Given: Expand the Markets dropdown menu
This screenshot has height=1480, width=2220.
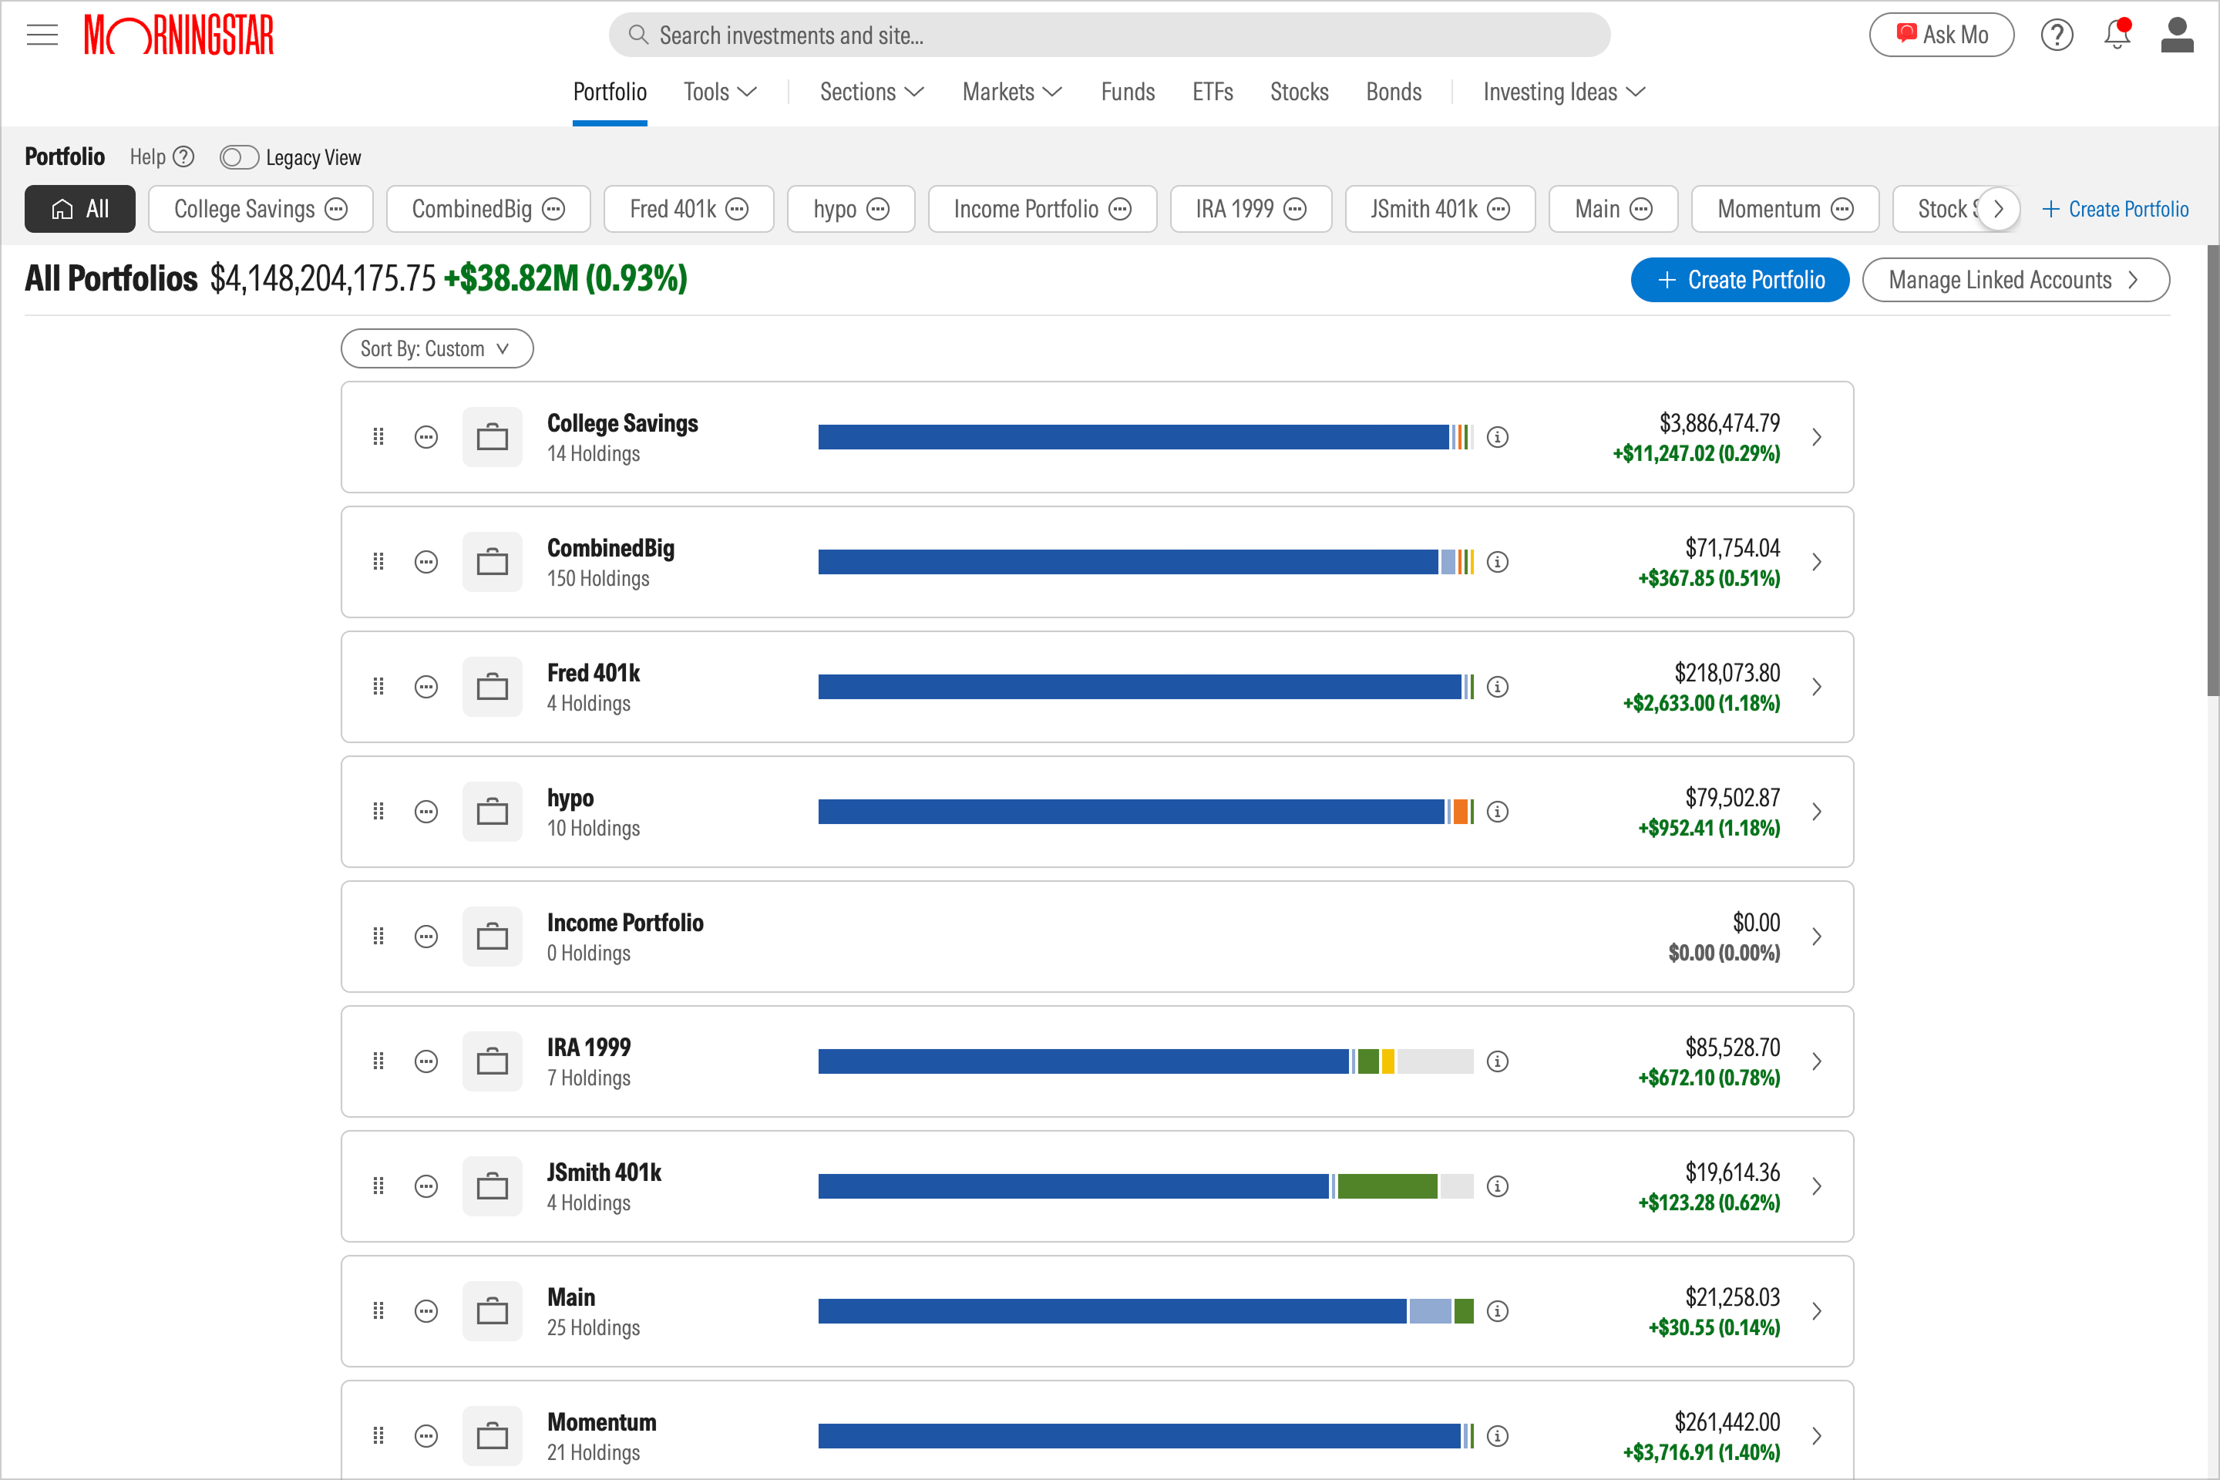Looking at the screenshot, I should point(1012,92).
